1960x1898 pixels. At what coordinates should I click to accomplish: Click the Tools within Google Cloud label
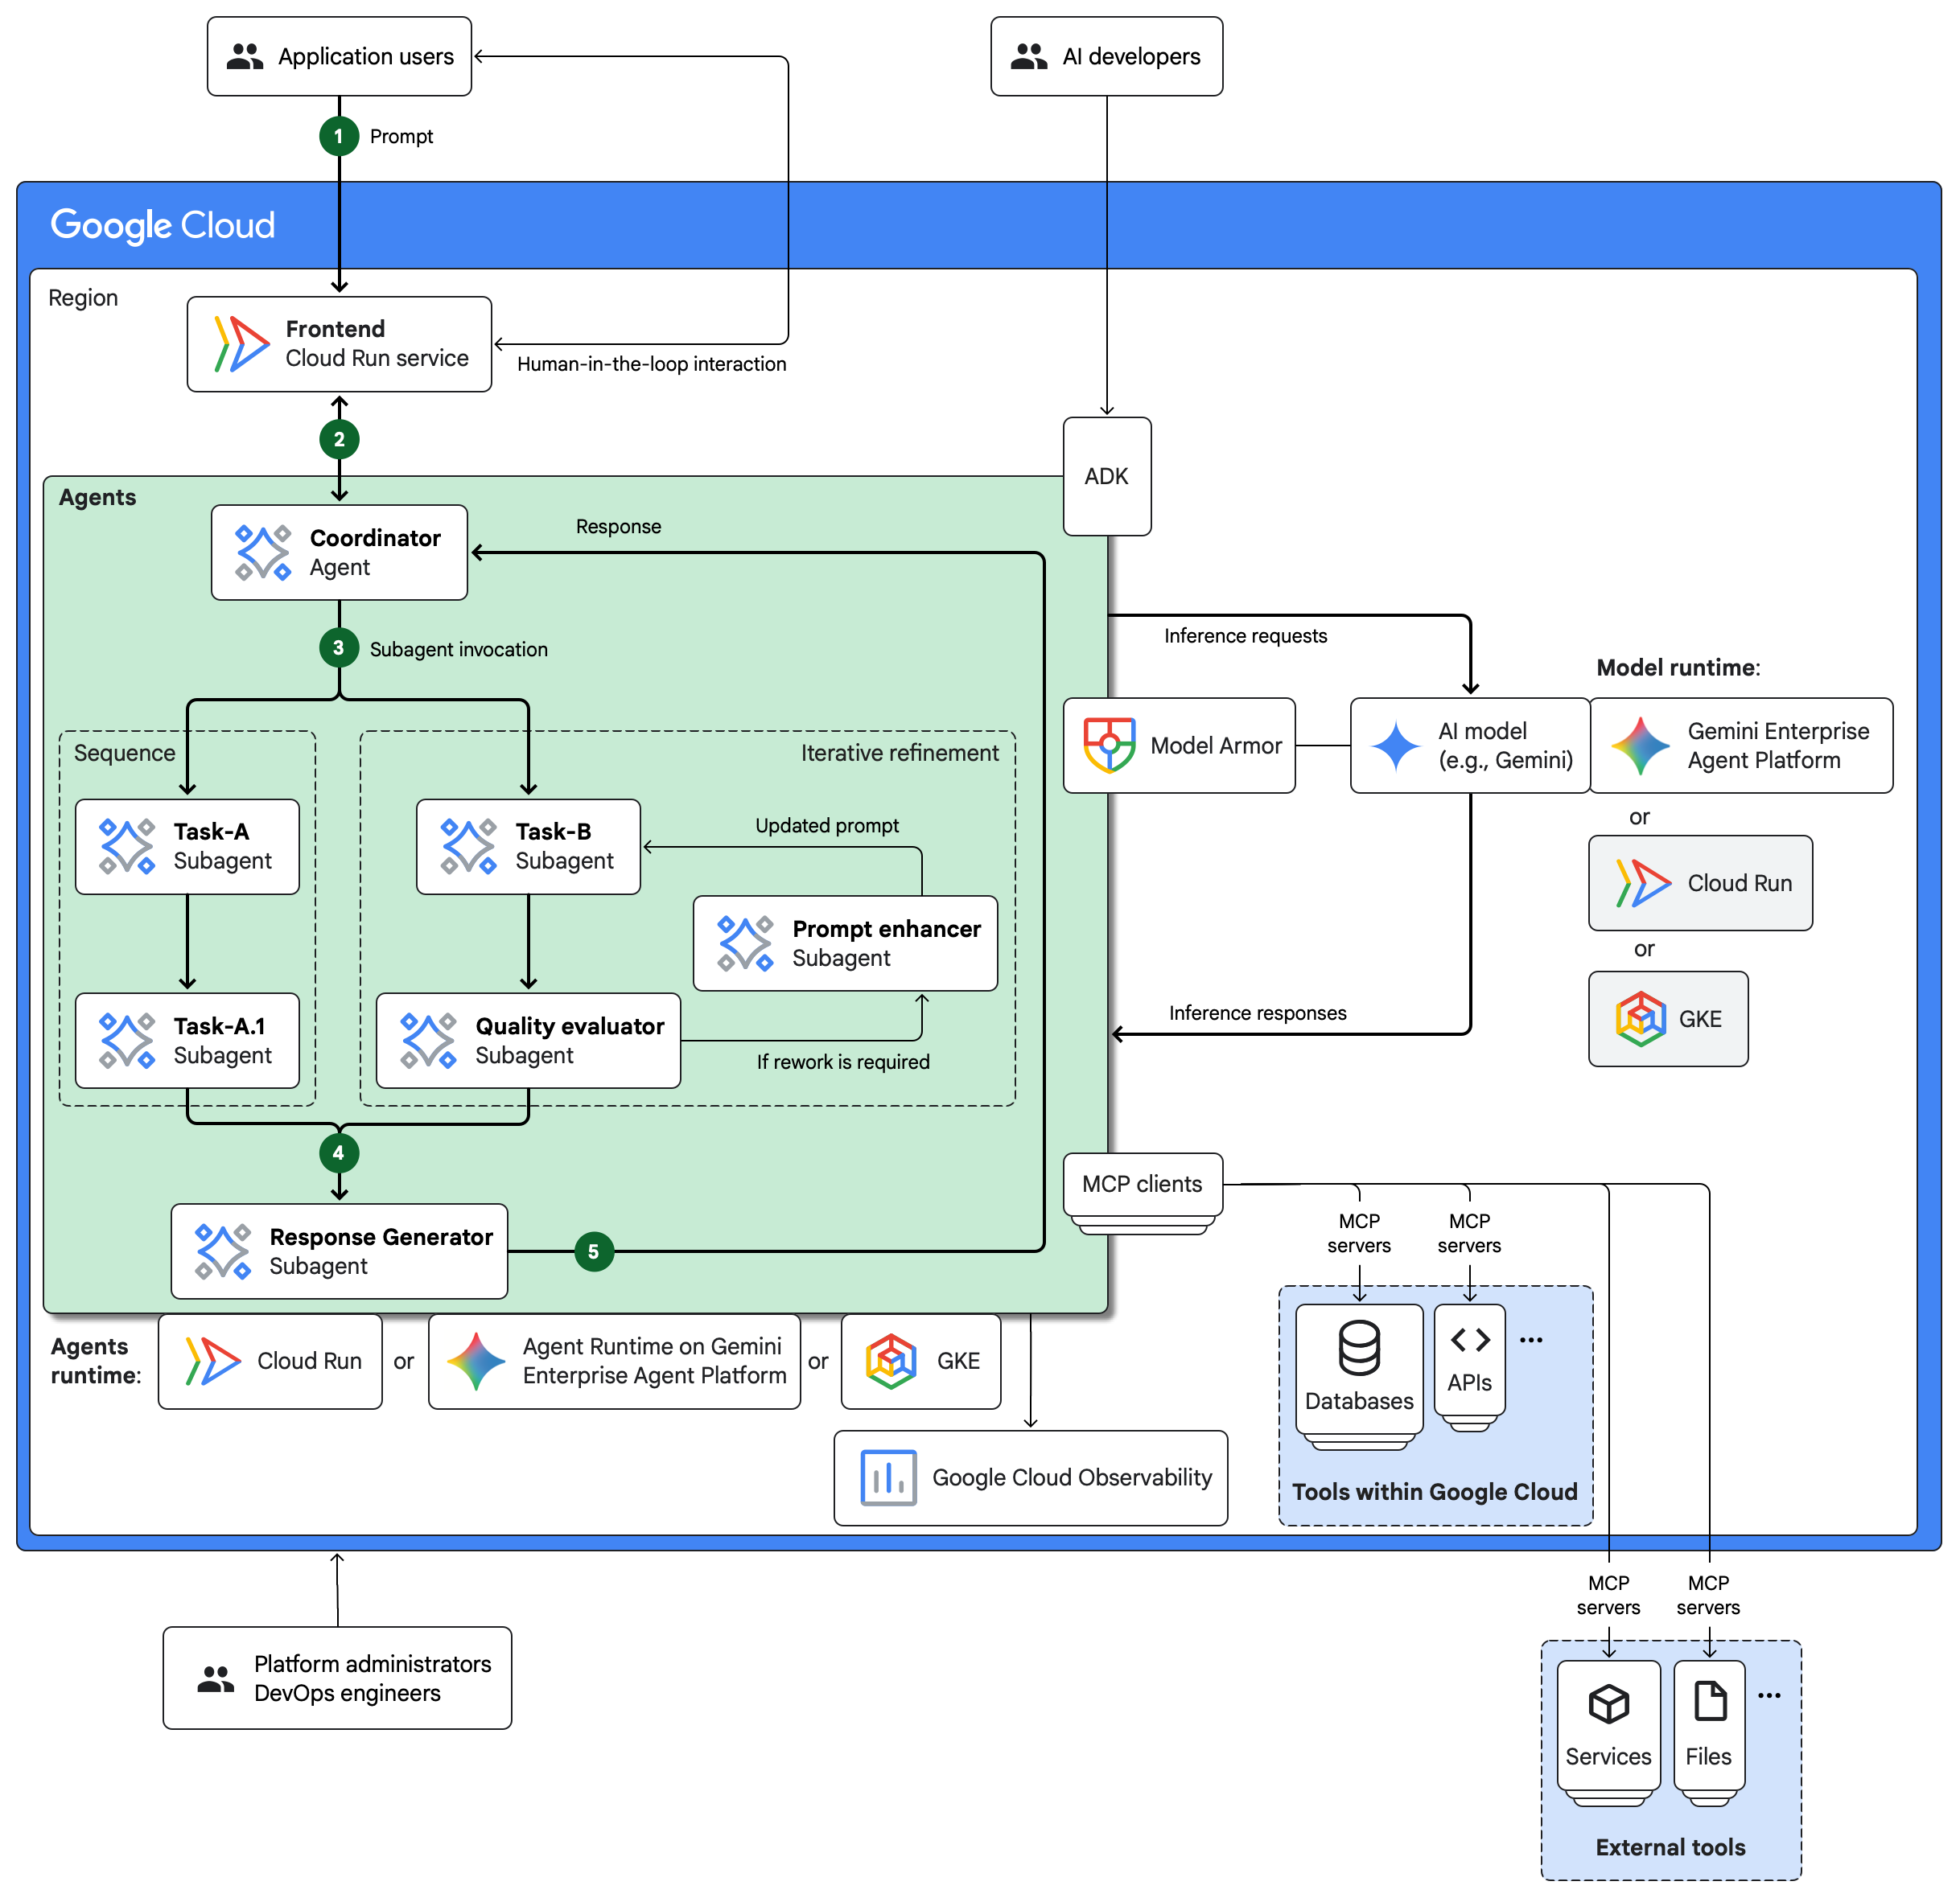coord(1435,1491)
